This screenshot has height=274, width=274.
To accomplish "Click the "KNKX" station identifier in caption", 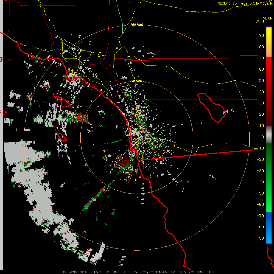I will coord(162,272).
